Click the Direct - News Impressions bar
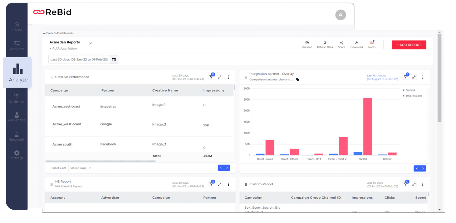The width and height of the screenshot is (456, 223). click(x=270, y=148)
